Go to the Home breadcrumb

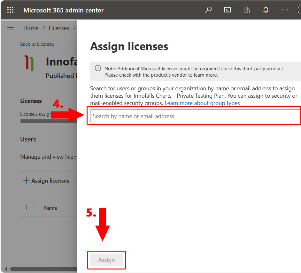click(31, 28)
